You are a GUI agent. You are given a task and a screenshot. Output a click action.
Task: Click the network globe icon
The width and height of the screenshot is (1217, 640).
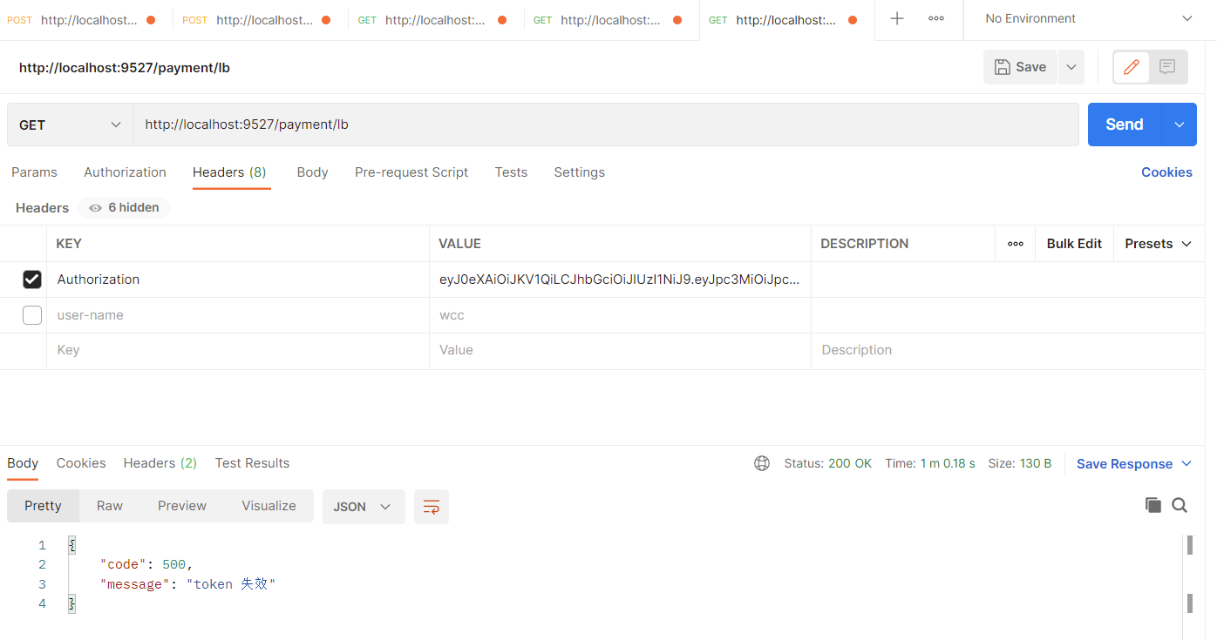coord(762,463)
